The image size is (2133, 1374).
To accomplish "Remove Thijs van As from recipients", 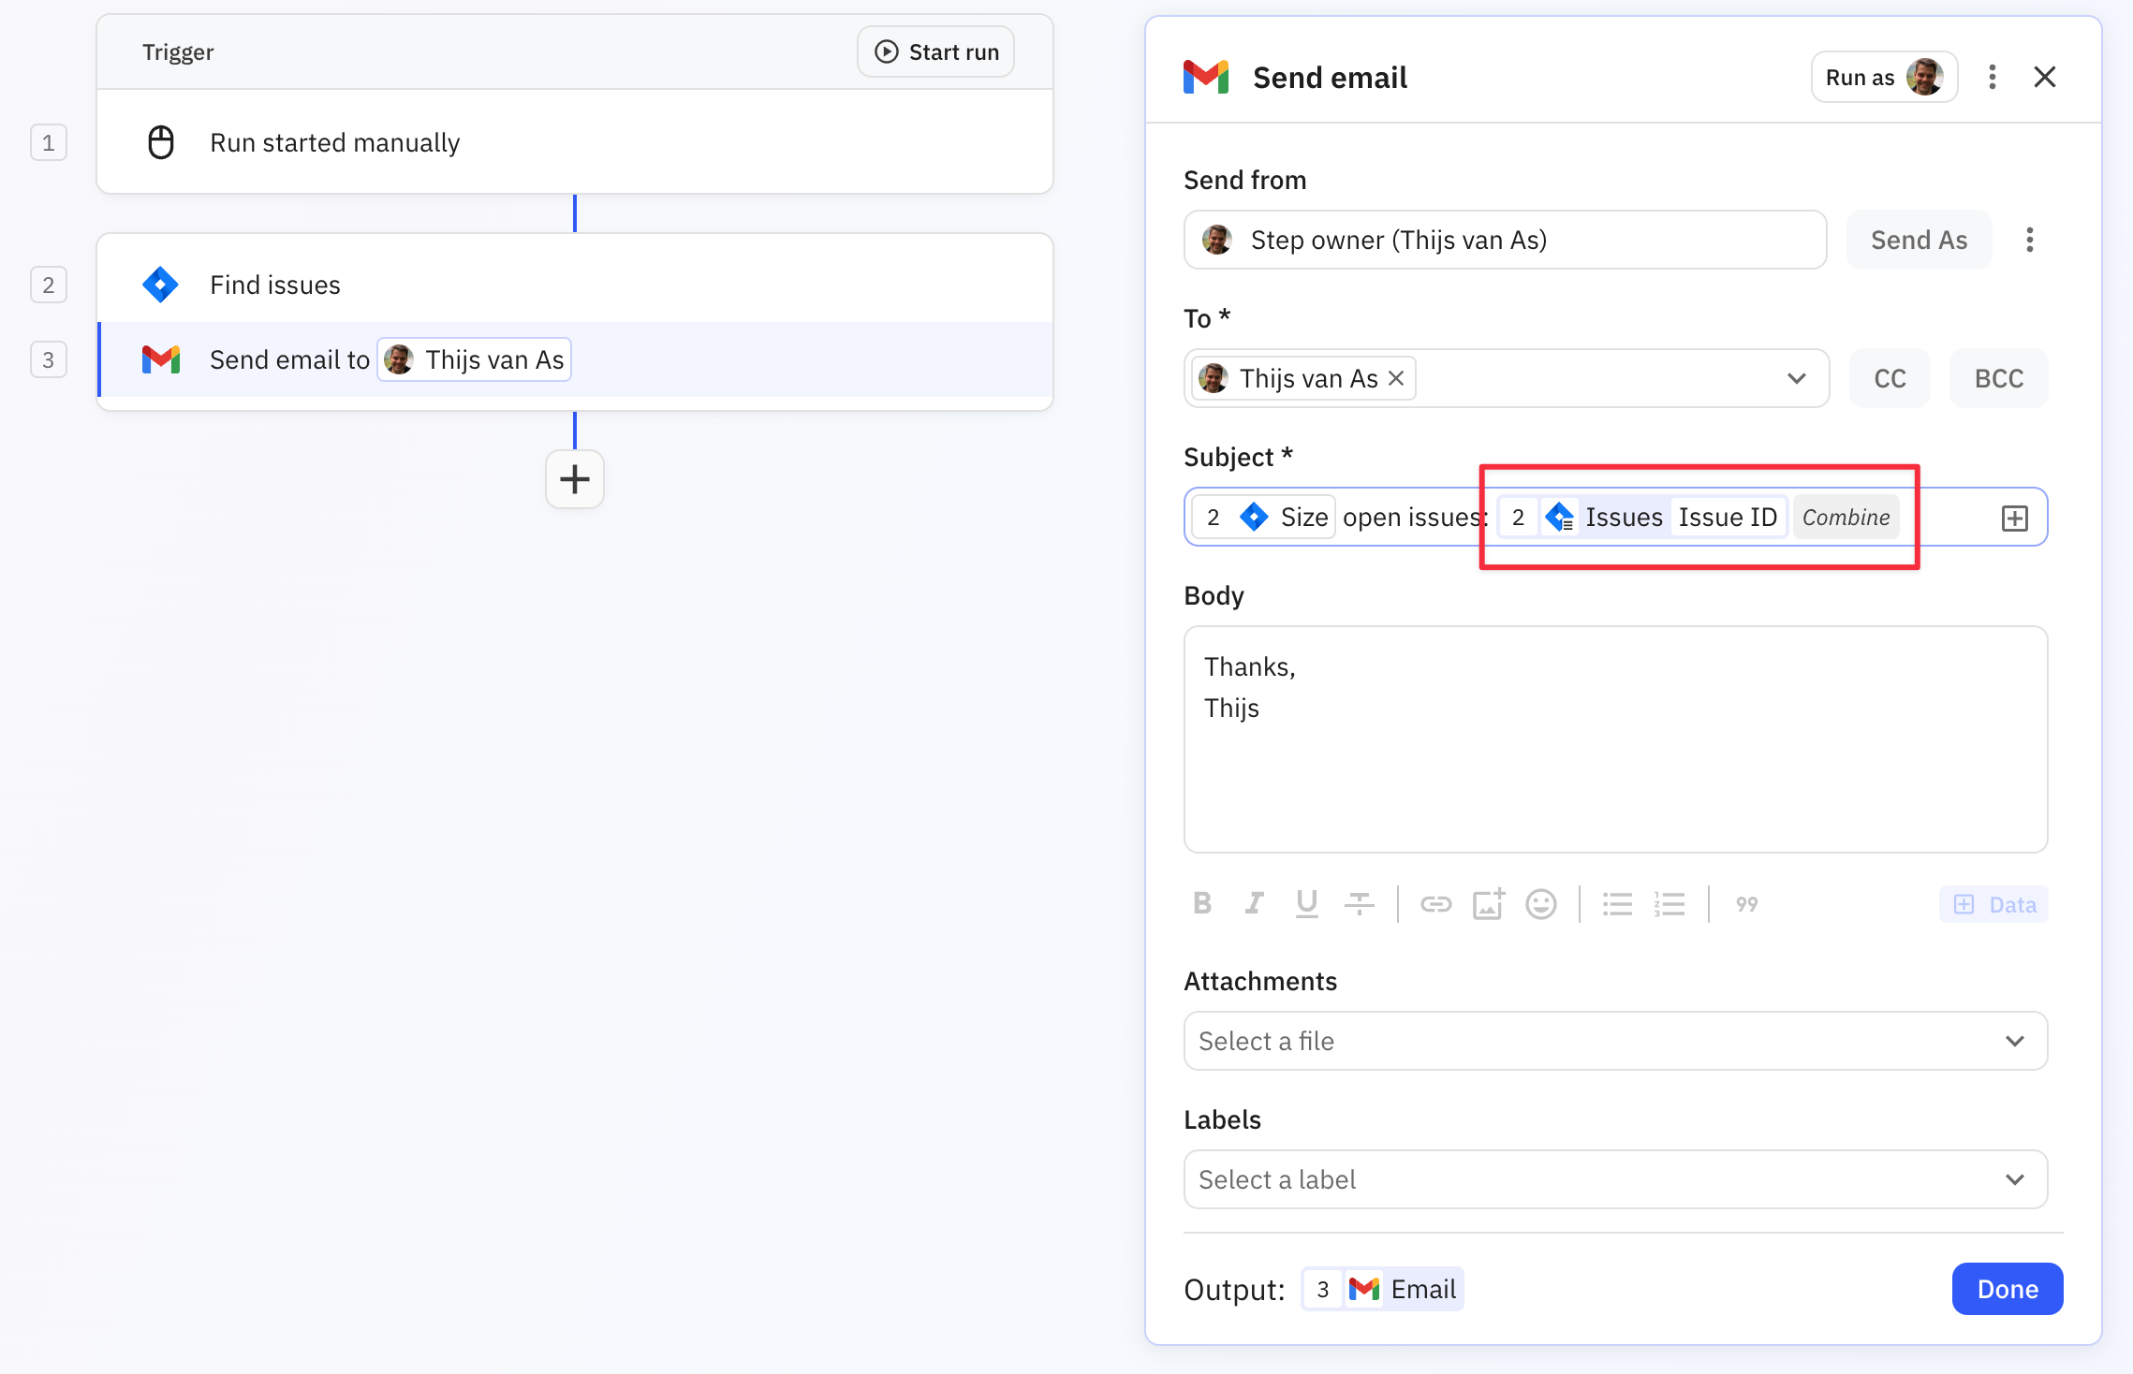I will [x=1396, y=378].
